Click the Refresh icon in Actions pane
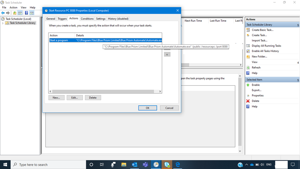Screen dimensions: 300x169 248,68
